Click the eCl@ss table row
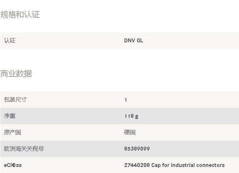 [x=119, y=165]
